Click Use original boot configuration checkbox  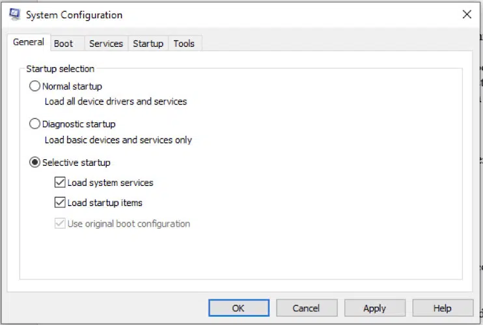(x=61, y=224)
